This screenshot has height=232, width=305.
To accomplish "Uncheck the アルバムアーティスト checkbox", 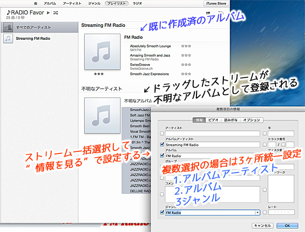I will click(x=162, y=145).
